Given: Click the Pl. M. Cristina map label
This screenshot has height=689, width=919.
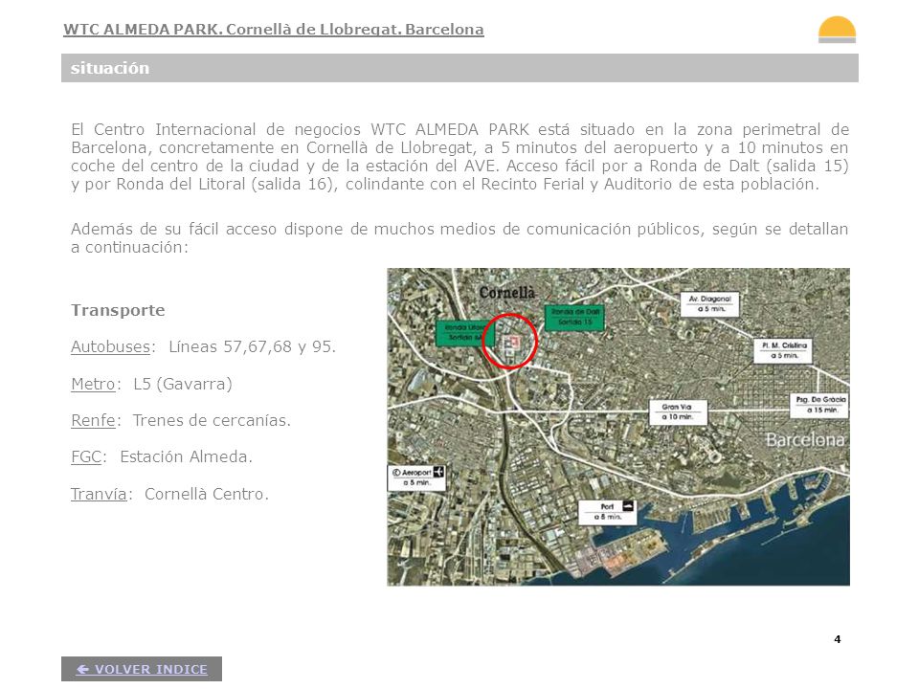Looking at the screenshot, I should 784,350.
